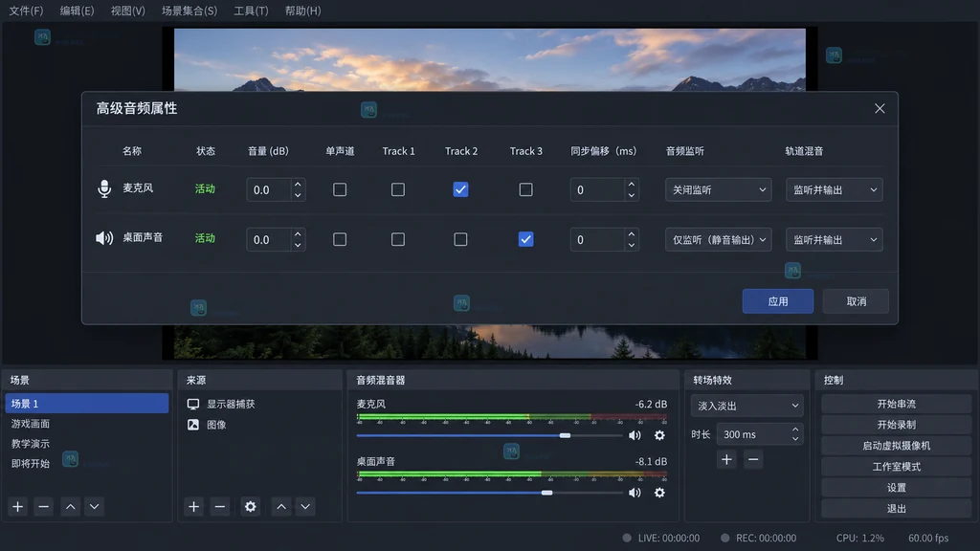Increase 桌面声音 volume dB stepper up
Image resolution: width=980 pixels, height=551 pixels.
[x=298, y=234]
